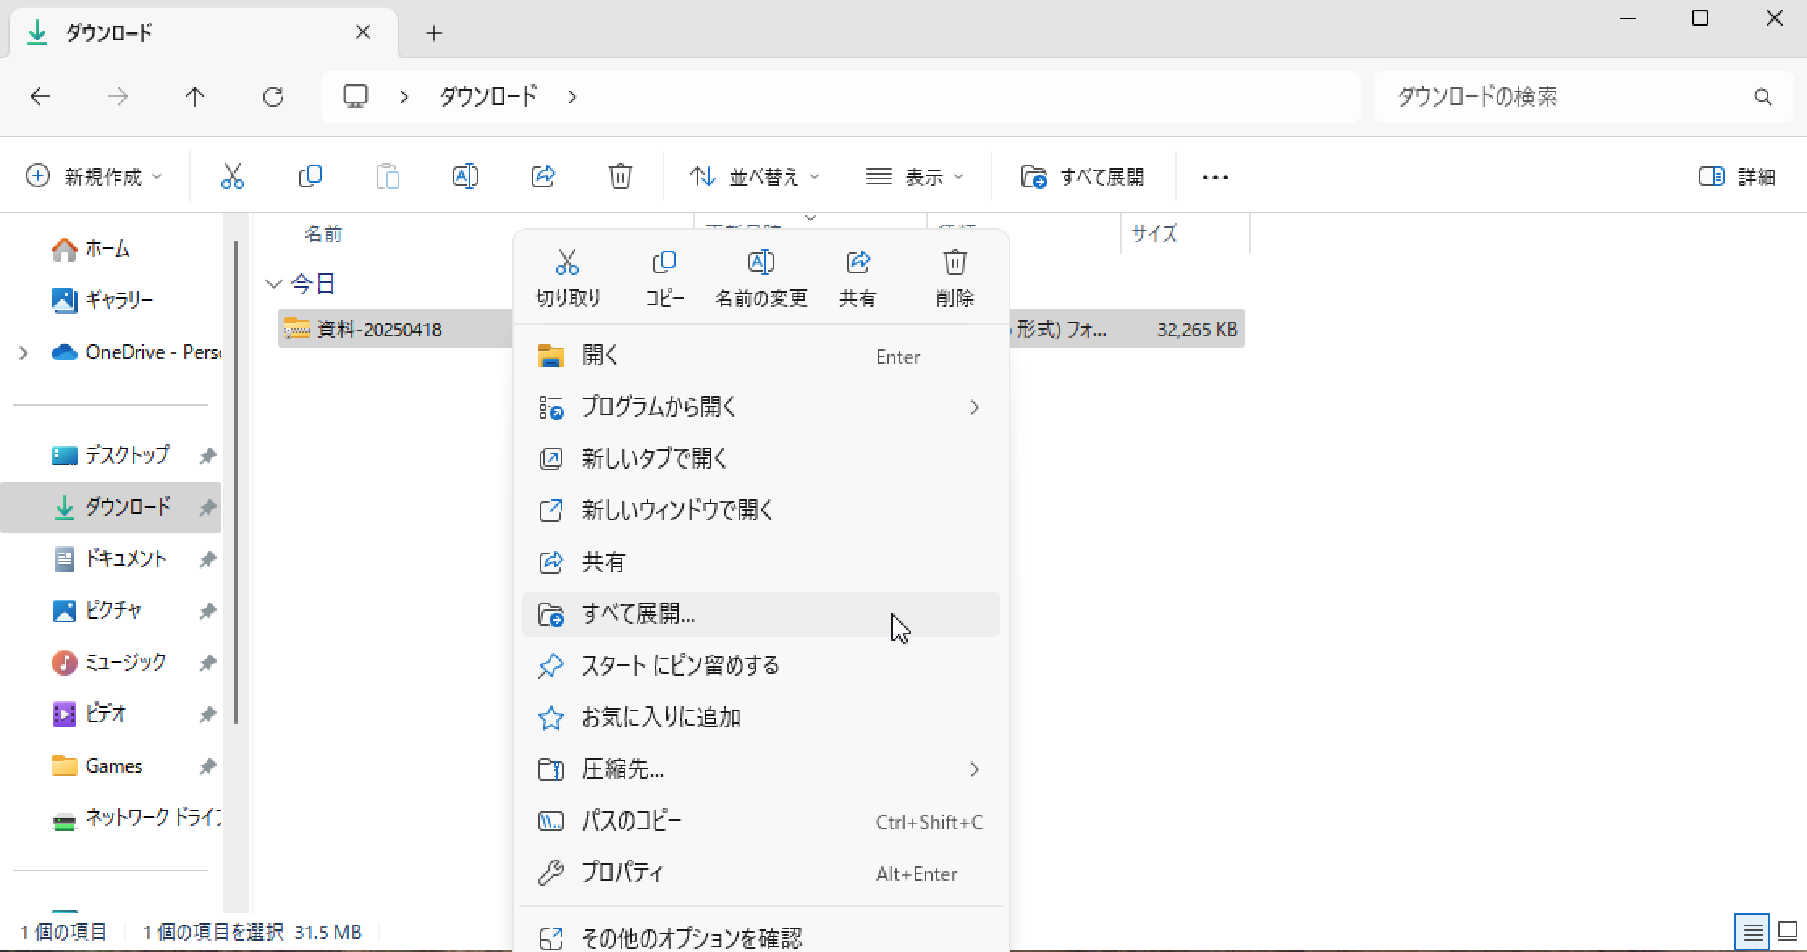Expand the chevron after the PC icon
The width and height of the screenshot is (1807, 952).
tap(404, 97)
